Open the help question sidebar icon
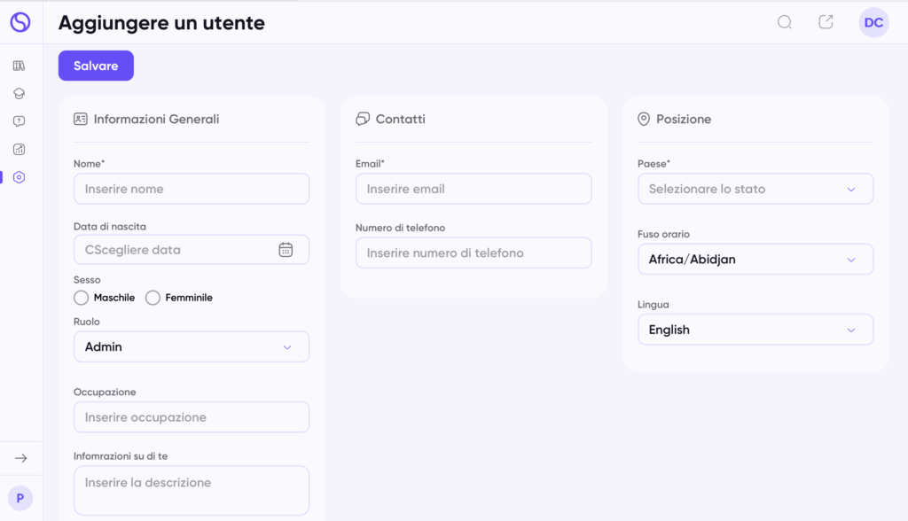Image resolution: width=908 pixels, height=521 pixels. tap(20, 121)
